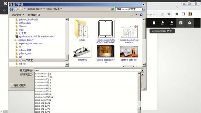The width and height of the screenshot is (201, 113).
Task: Open the help icon in dialog toolbar
Action: point(141,15)
